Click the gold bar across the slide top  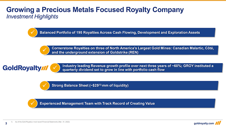coord(113,1)
